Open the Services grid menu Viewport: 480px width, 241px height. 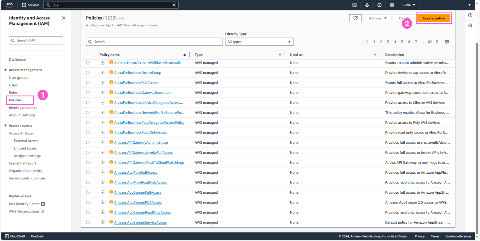click(x=31, y=5)
